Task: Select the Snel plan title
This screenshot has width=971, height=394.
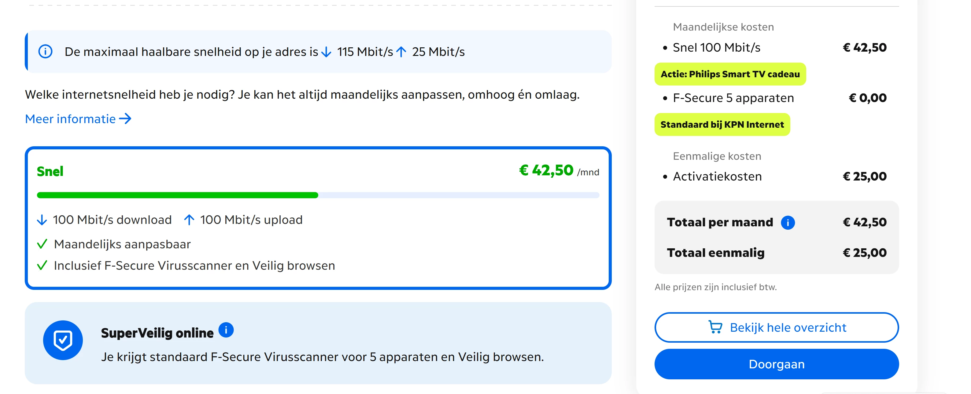Action: (50, 171)
